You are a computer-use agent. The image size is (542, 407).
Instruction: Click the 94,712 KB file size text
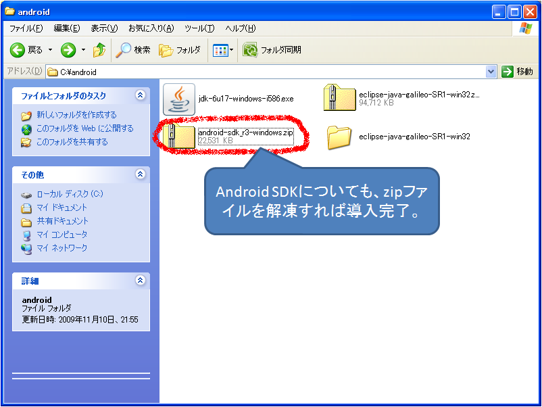click(376, 103)
